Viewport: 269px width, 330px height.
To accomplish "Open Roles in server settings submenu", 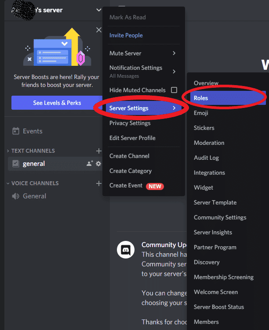I will click(x=228, y=98).
